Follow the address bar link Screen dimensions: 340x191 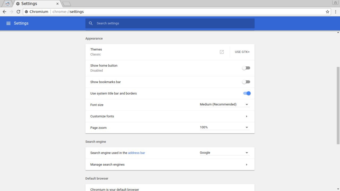(x=137, y=153)
